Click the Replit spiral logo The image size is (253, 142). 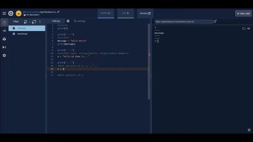tap(11, 13)
